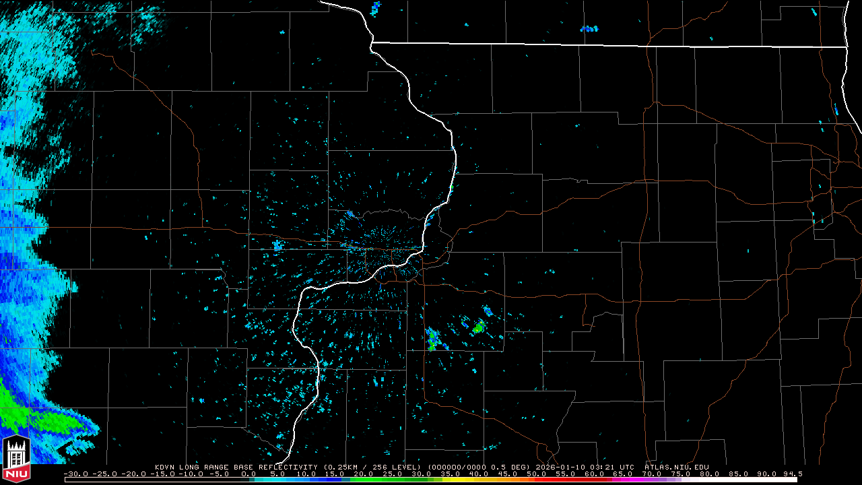Click the -15.0 value on the reflectivity scale
This screenshot has width=862, height=485.
click(x=164, y=474)
